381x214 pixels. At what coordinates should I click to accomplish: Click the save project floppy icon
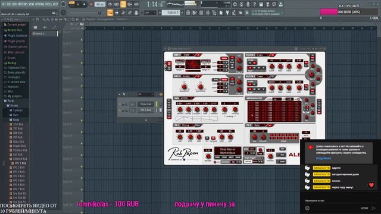point(261,4)
